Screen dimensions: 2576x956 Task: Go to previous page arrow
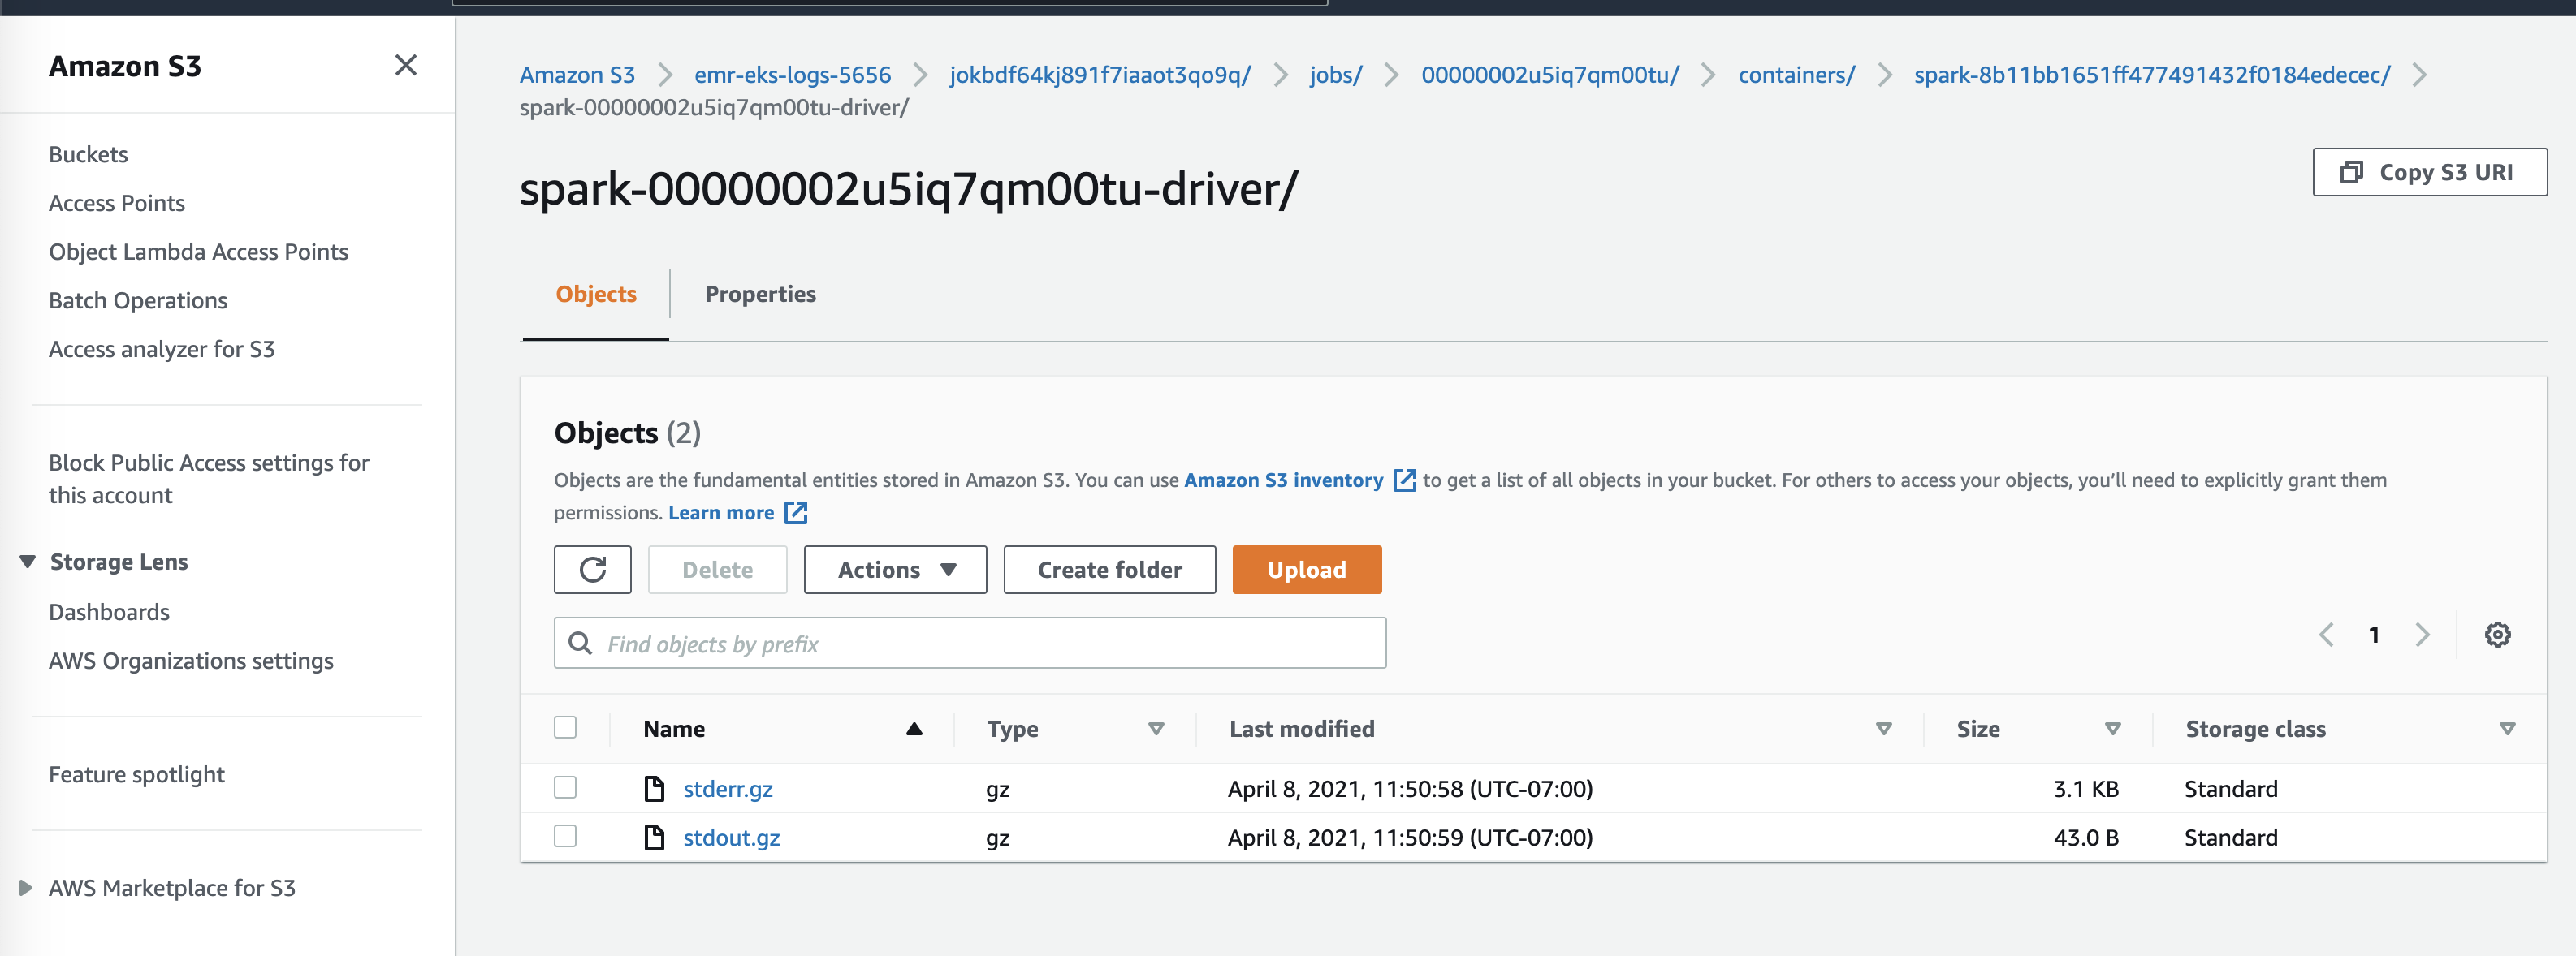(x=2326, y=635)
